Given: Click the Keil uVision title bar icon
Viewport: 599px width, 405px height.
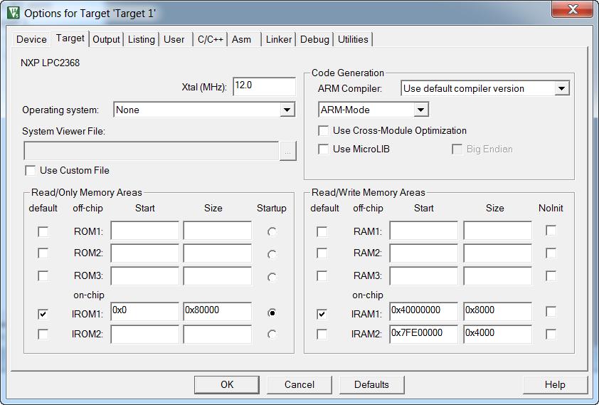Looking at the screenshot, I should [14, 13].
